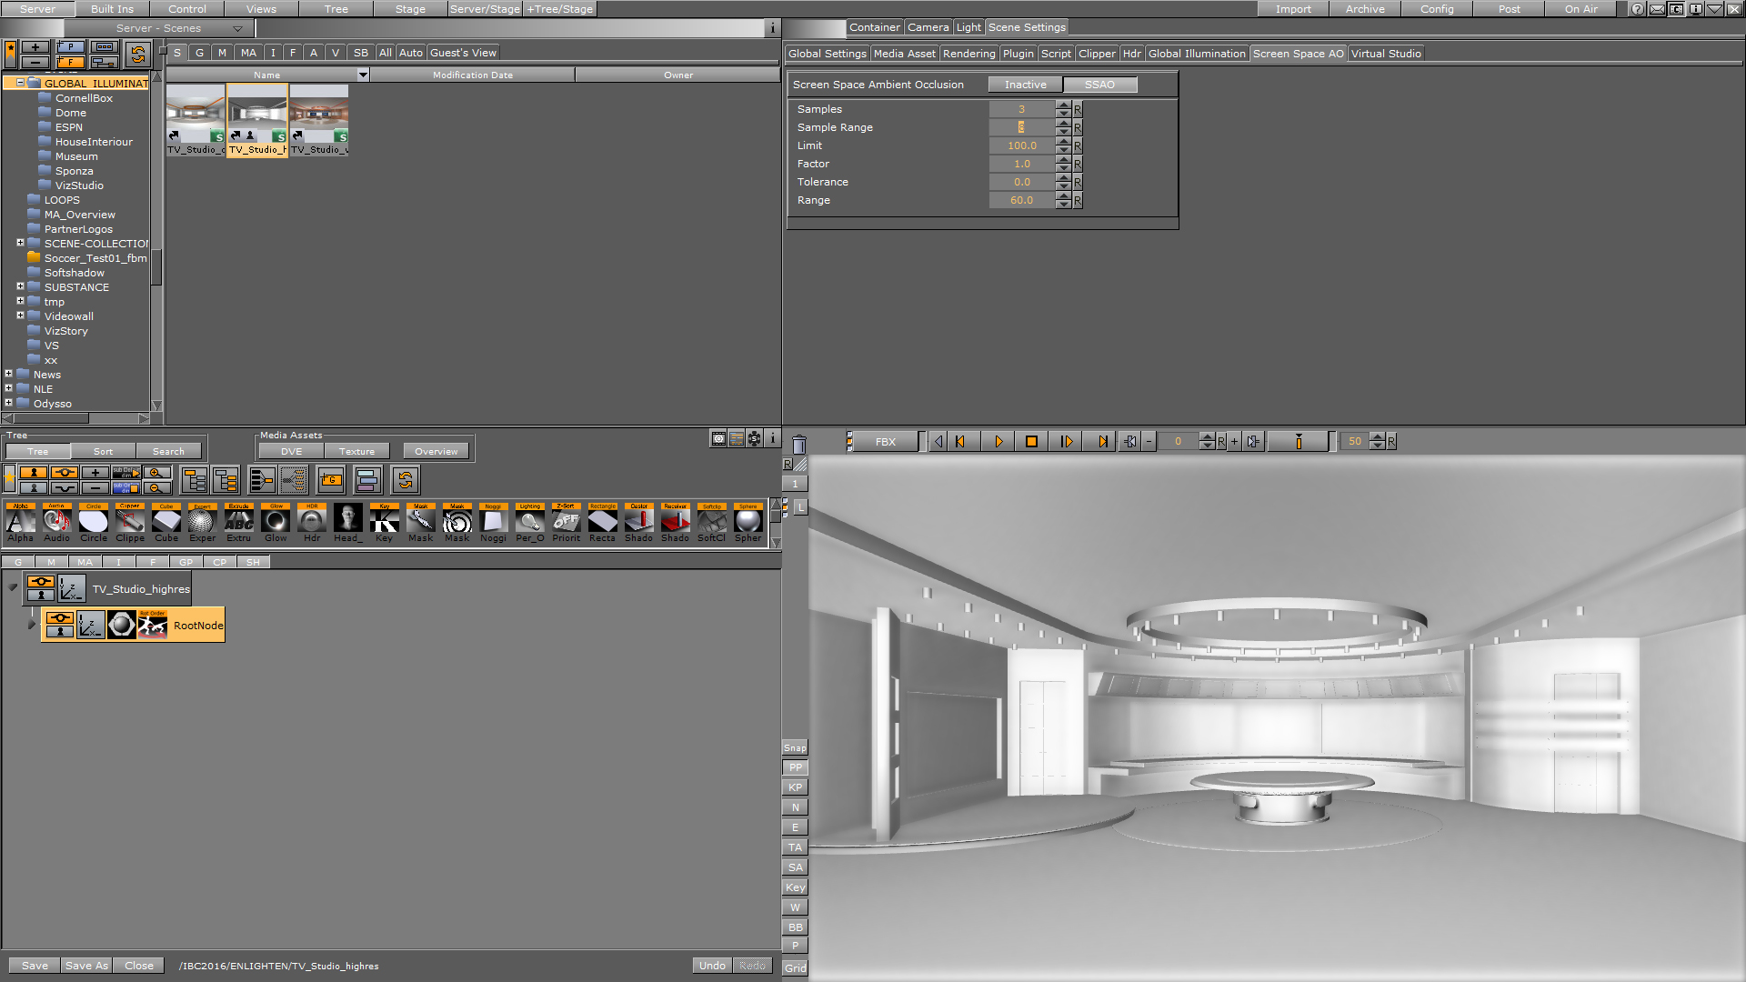The height and width of the screenshot is (982, 1746).
Task: Expand the SCENE-COLLECTION folder
Action: point(20,243)
